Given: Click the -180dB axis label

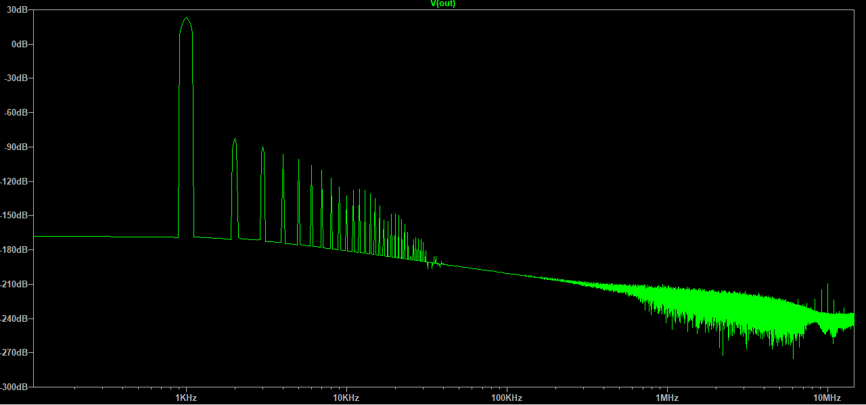Looking at the screenshot, I should coord(14,250).
